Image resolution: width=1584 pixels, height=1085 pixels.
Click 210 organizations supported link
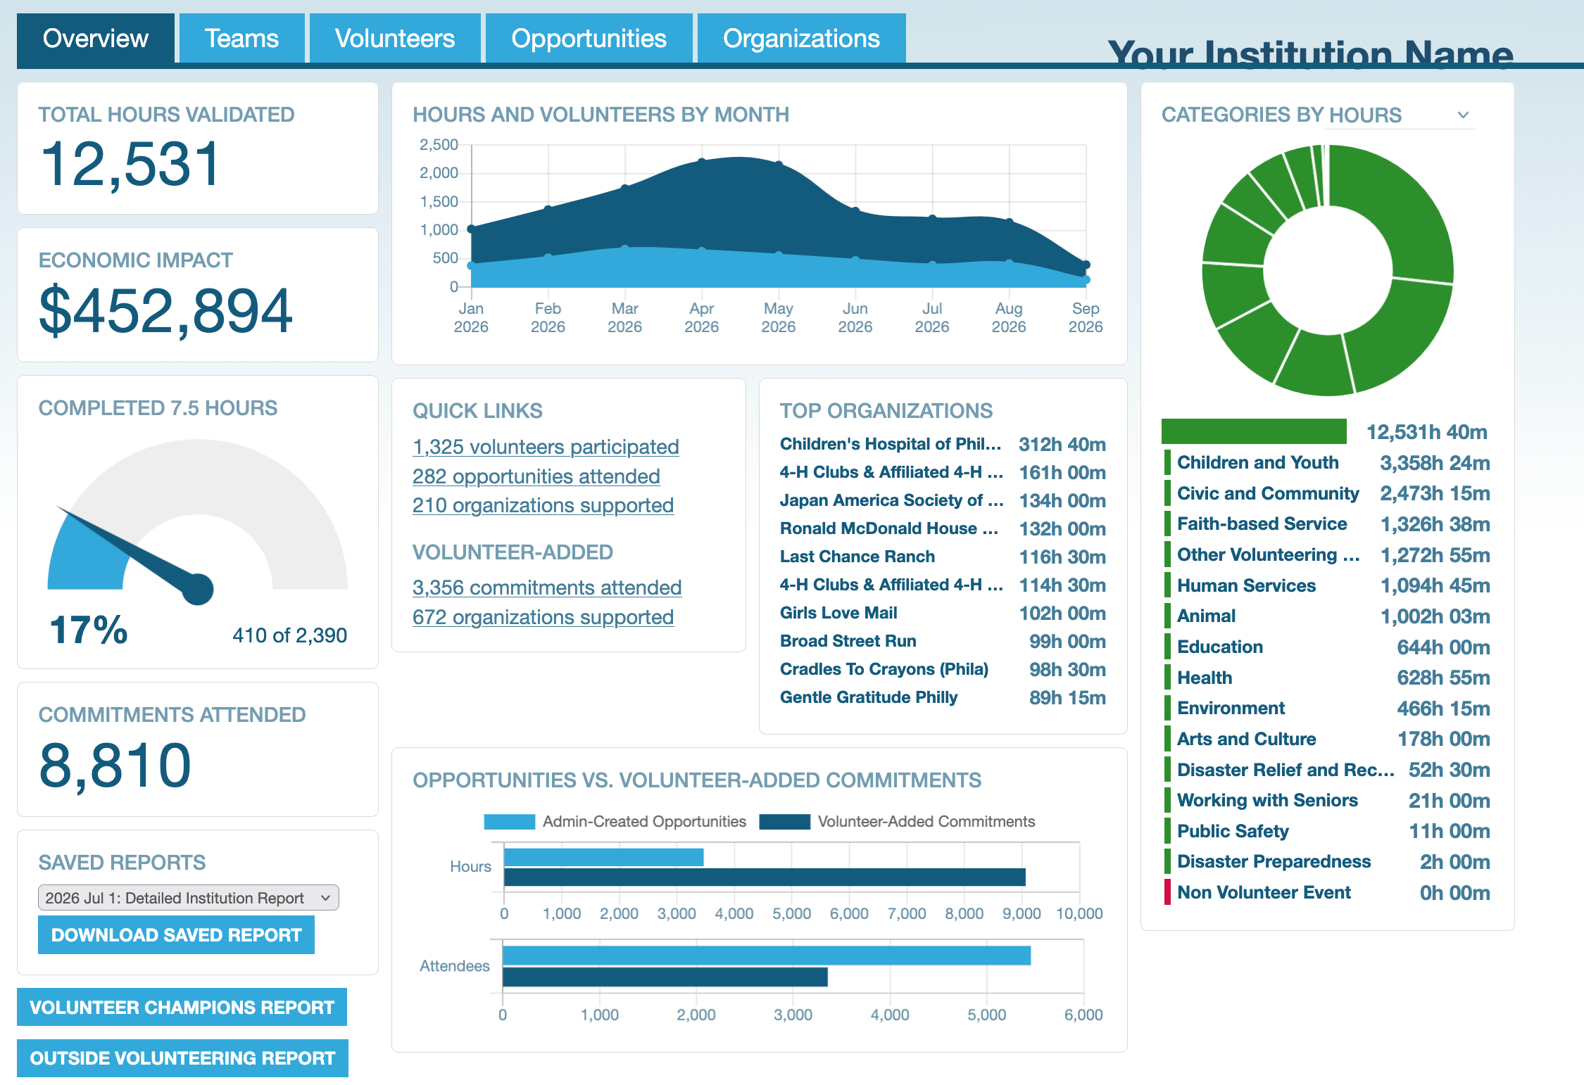[543, 505]
